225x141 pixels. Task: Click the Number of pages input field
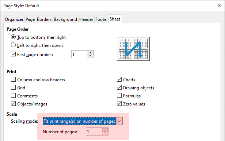[94, 131]
